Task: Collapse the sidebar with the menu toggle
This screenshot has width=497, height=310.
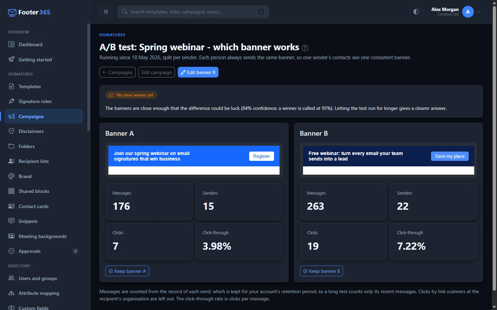Action: [106, 12]
